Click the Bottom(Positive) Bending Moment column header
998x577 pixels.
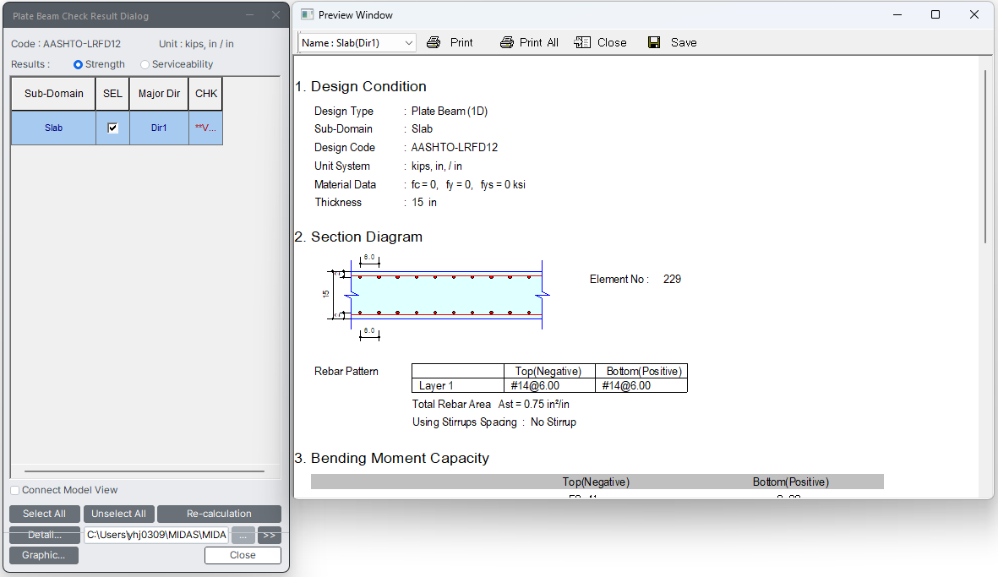click(790, 482)
